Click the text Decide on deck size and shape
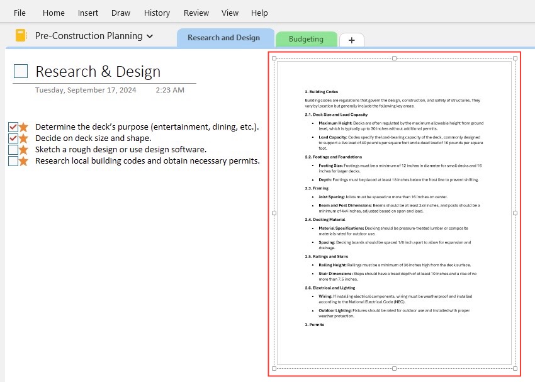535x382 pixels. pos(93,138)
